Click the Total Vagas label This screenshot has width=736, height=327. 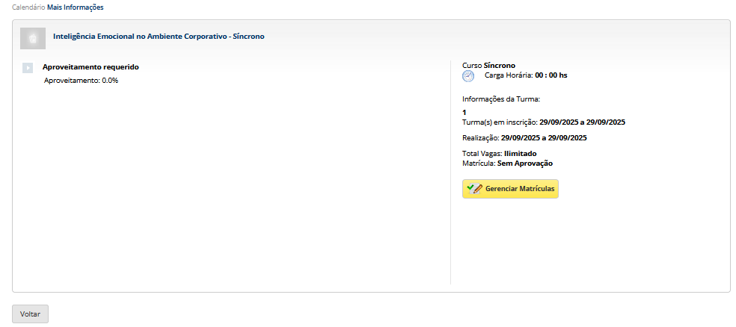pos(482,154)
